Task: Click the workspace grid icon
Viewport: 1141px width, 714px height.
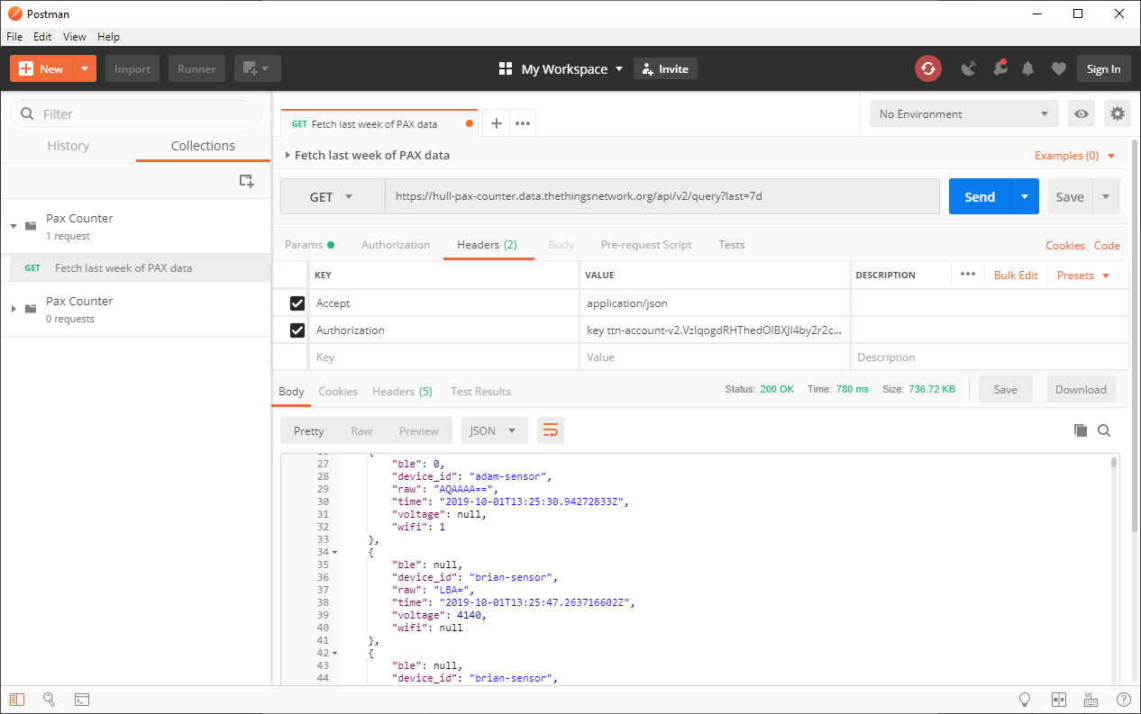Action: pyautogui.click(x=506, y=69)
